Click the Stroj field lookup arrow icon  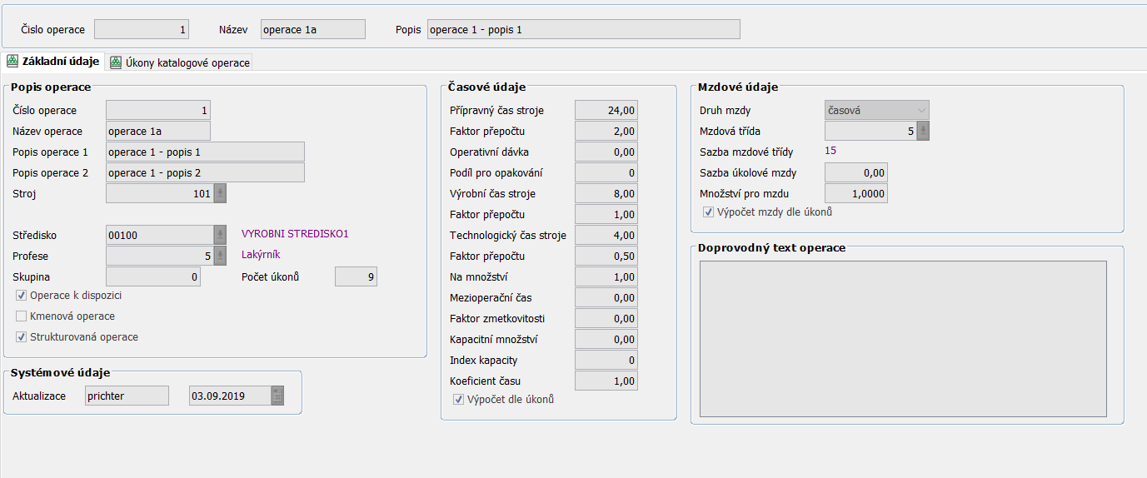[220, 193]
